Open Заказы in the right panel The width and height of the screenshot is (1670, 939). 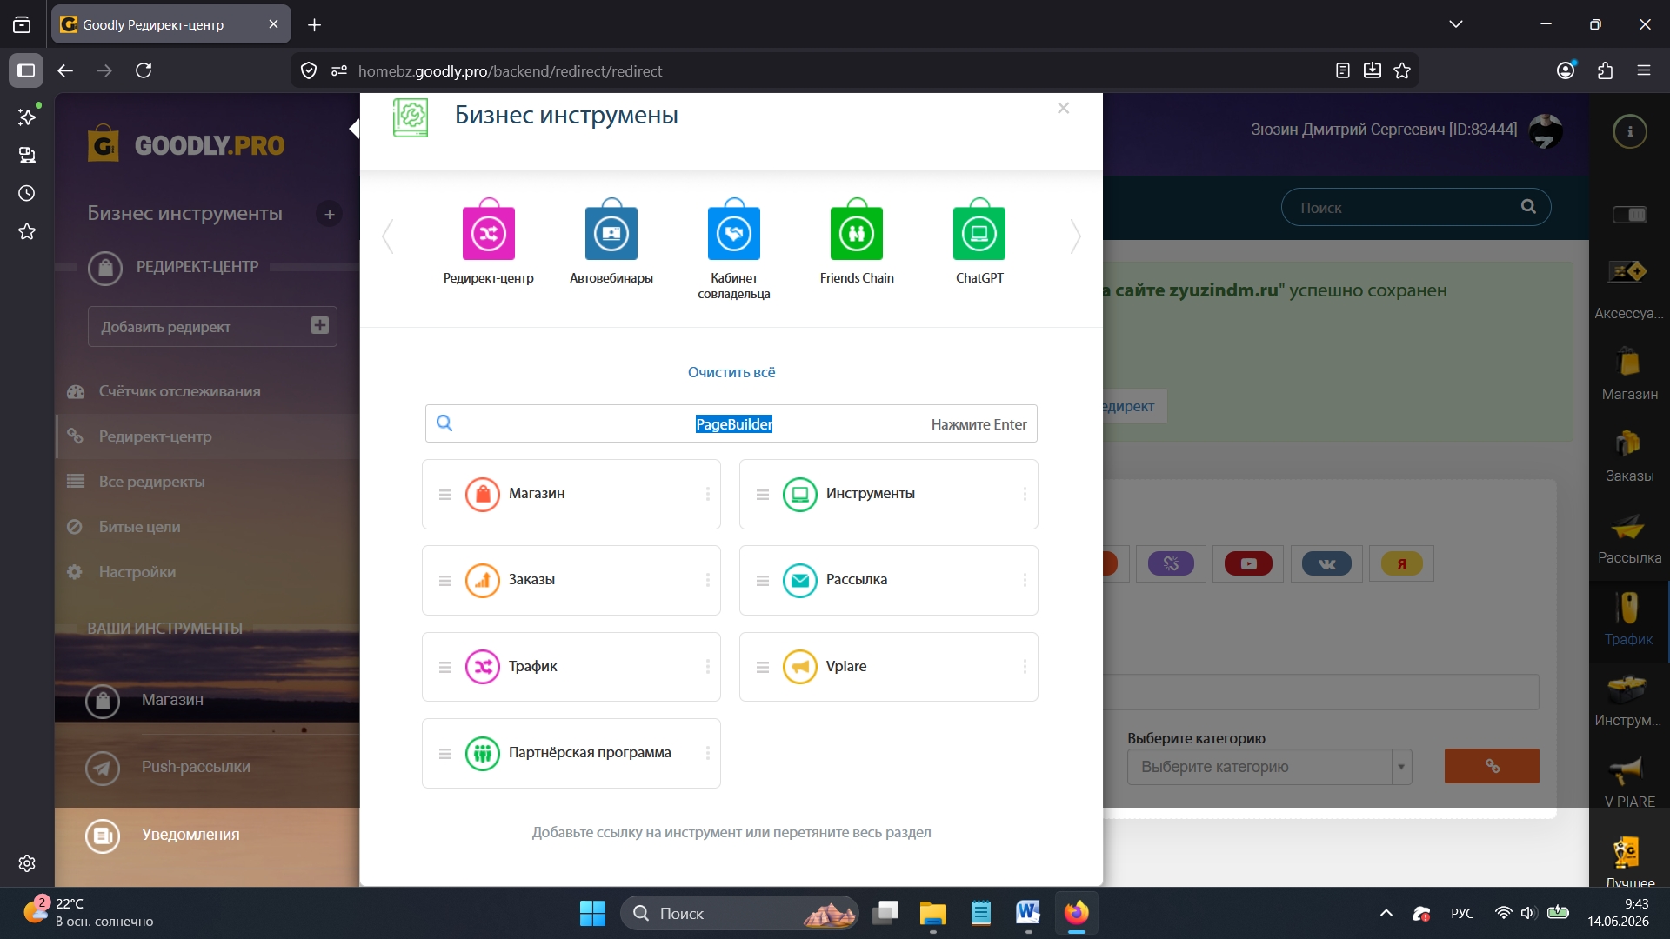point(1629,454)
